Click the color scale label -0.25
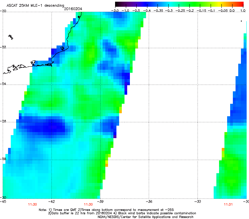The image size is (249, 219). point(180,11)
